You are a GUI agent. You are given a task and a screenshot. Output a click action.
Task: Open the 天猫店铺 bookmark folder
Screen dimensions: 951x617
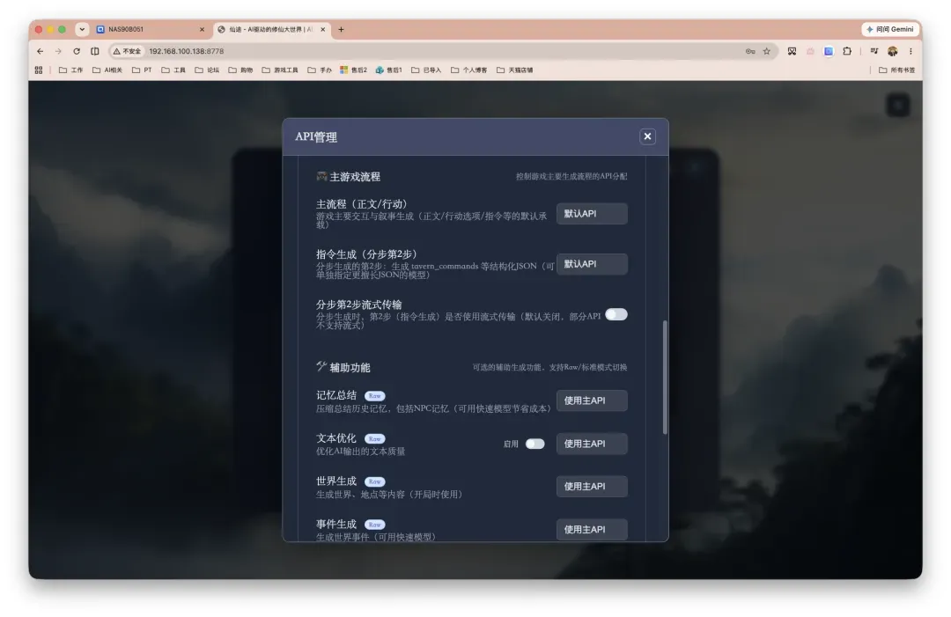click(514, 70)
